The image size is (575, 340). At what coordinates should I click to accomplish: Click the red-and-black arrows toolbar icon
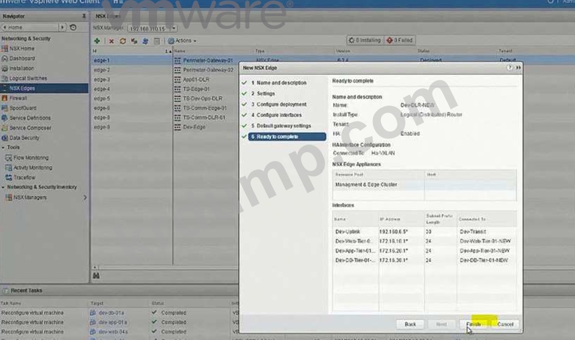point(134,41)
